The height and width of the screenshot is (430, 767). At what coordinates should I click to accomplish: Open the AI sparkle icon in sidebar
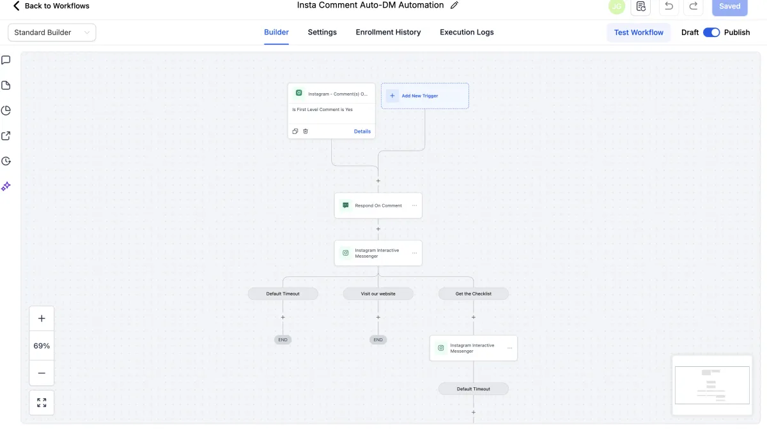6,186
